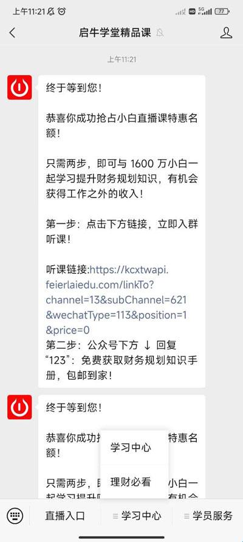Viewport: 243px width, 542px height.
Task: Open the kcxtwapi.feierlaiedu.com course link
Action: [117, 300]
